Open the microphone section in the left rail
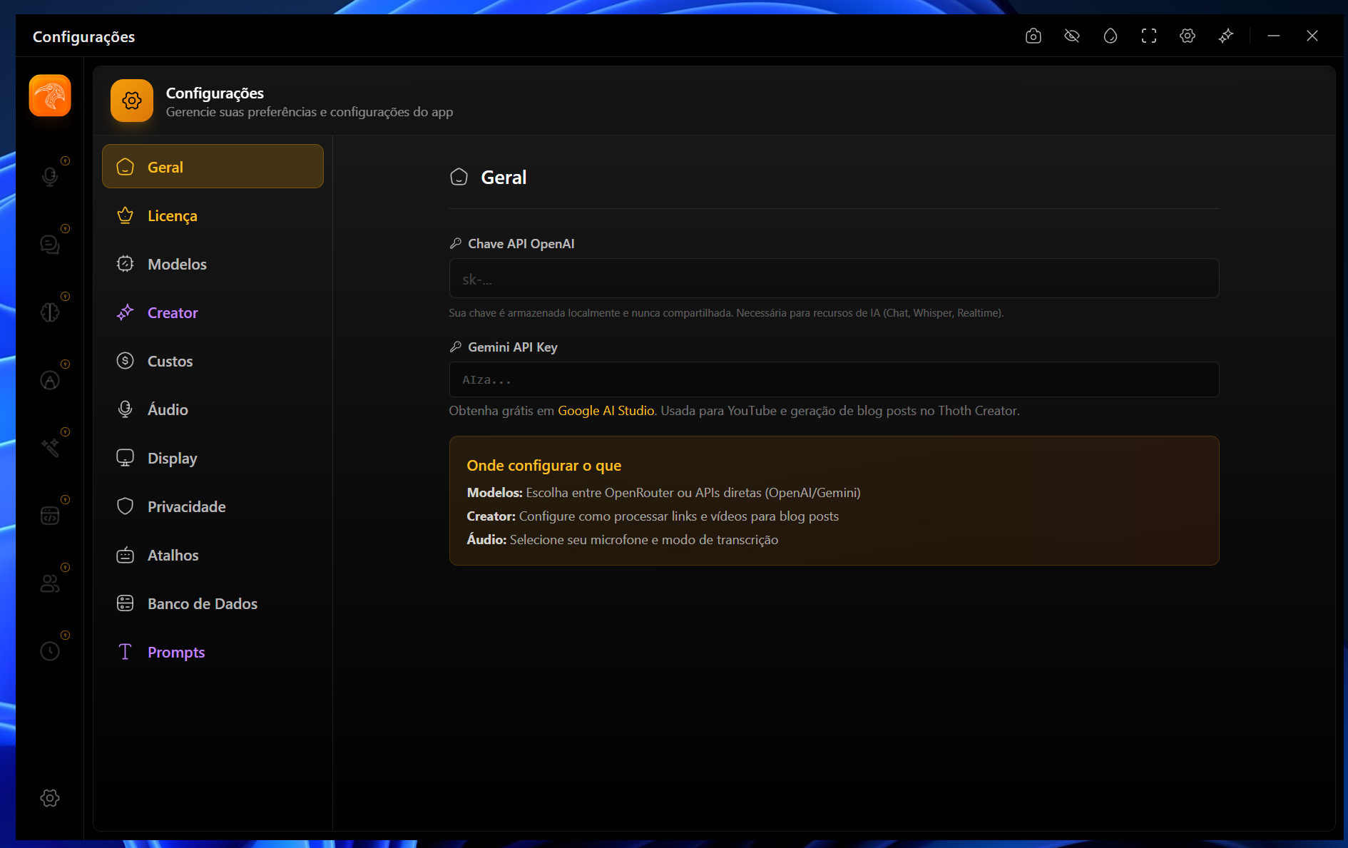The height and width of the screenshot is (848, 1348). point(50,176)
